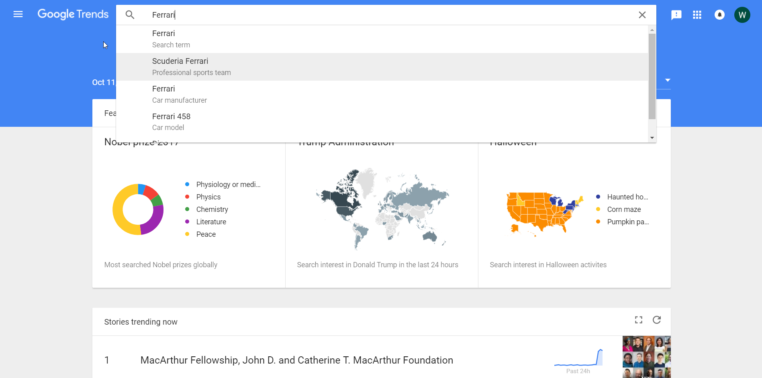Screen dimensions: 762x378
Task: Select the Ferrari Search term suggestion
Action: [x=163, y=39]
